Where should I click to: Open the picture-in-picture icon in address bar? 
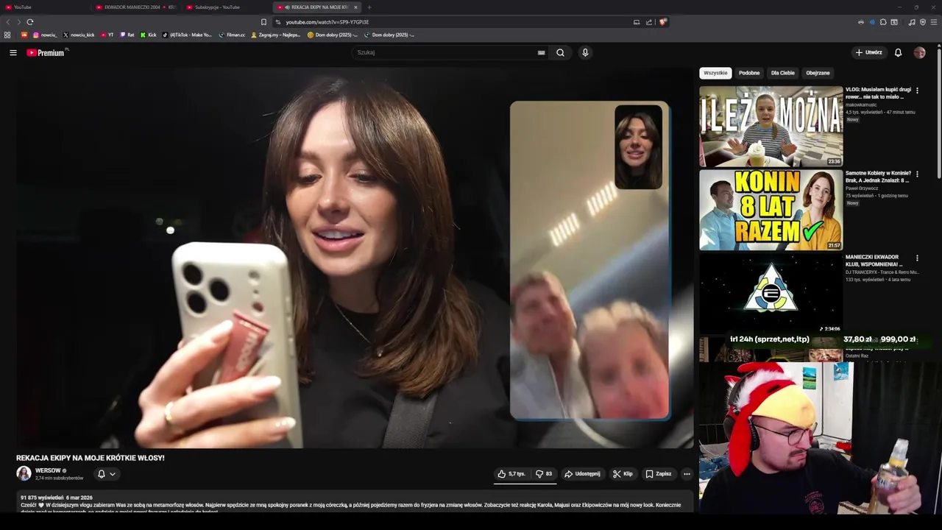tap(637, 22)
